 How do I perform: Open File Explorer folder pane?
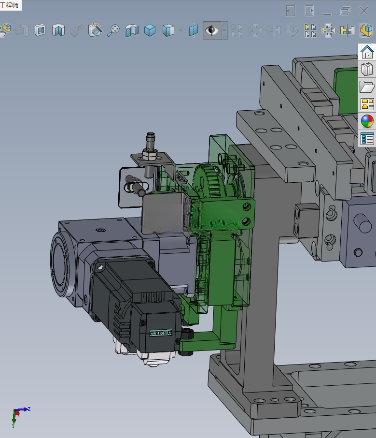tap(367, 87)
